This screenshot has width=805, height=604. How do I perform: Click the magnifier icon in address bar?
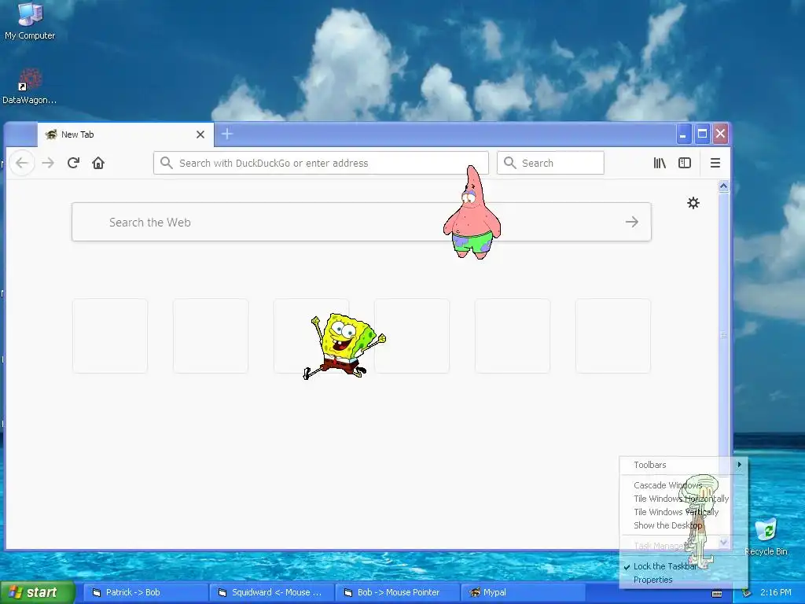(167, 163)
